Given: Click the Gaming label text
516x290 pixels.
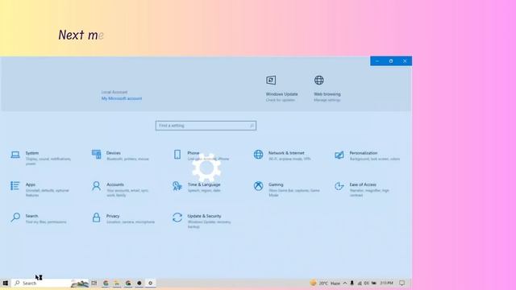Looking at the screenshot, I should pyautogui.click(x=276, y=184).
